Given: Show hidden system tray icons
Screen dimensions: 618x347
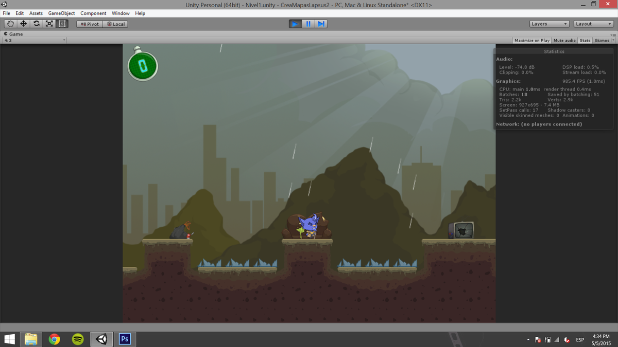Looking at the screenshot, I should (528, 340).
